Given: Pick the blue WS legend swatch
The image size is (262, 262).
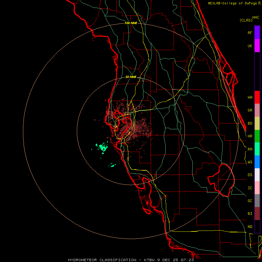Looking at the screenshot, I should [257, 162].
